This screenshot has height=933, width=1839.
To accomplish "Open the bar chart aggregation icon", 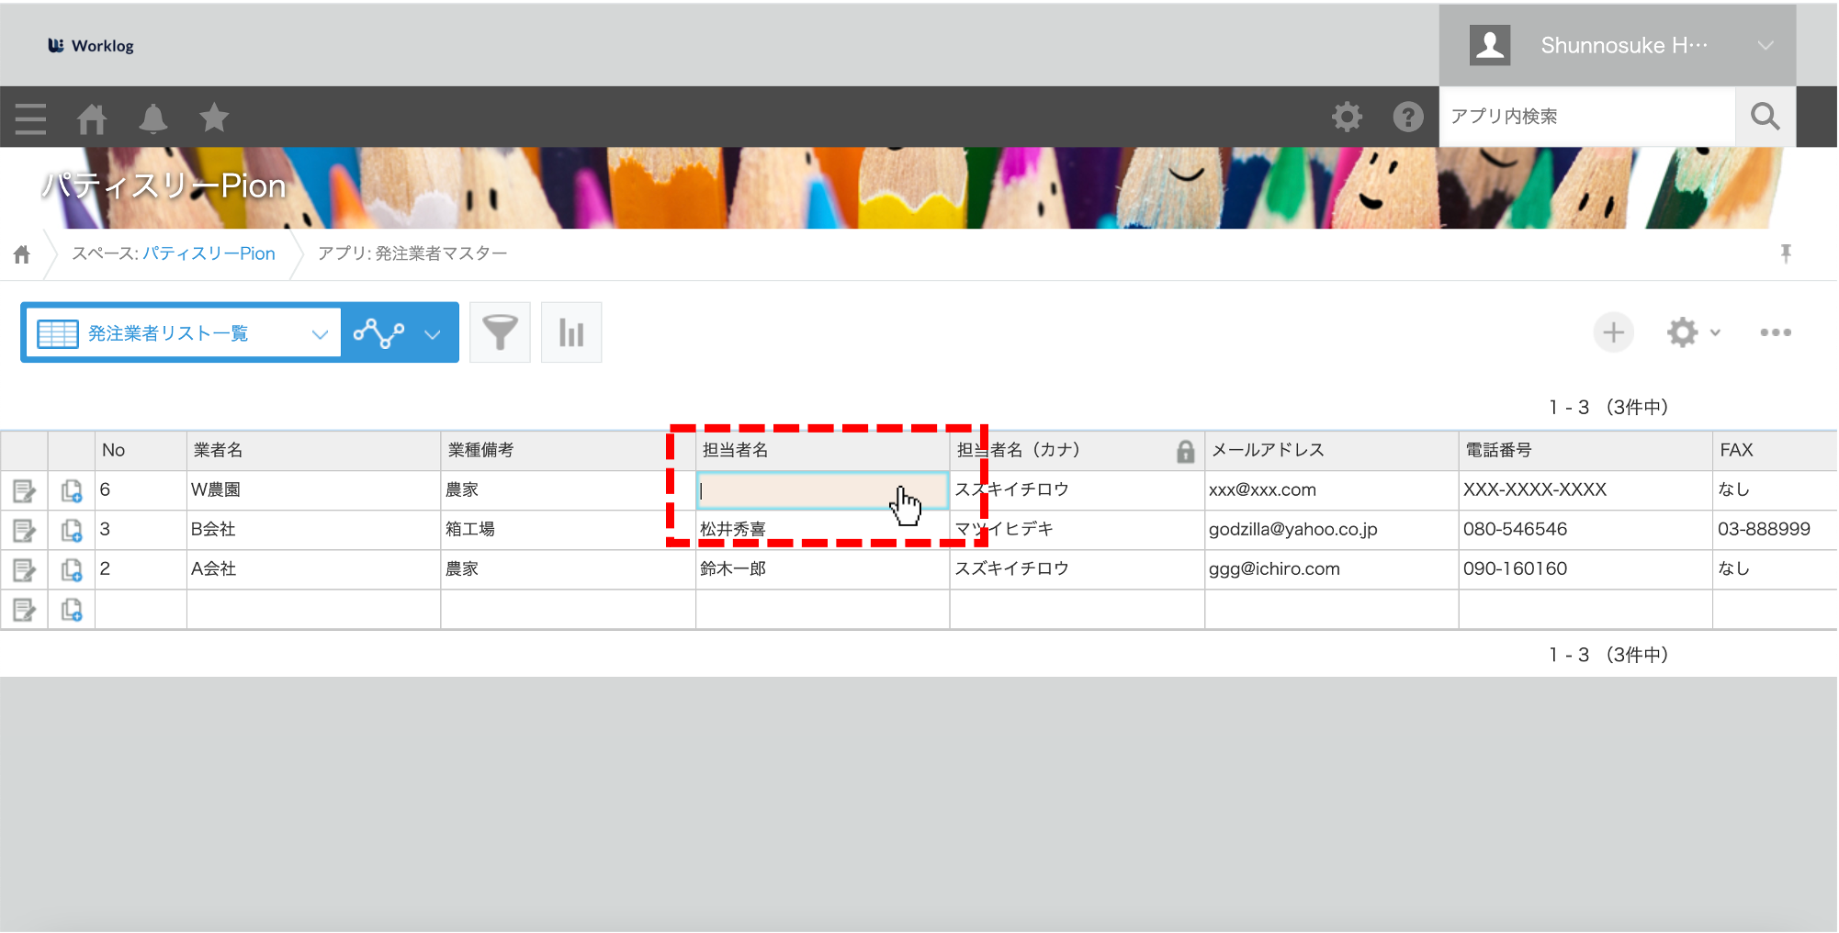I will pyautogui.click(x=571, y=332).
